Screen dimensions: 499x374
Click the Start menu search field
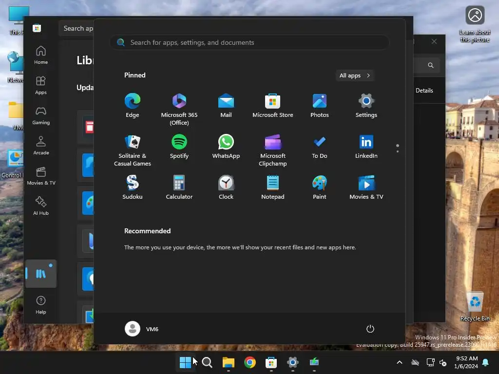pos(249,43)
